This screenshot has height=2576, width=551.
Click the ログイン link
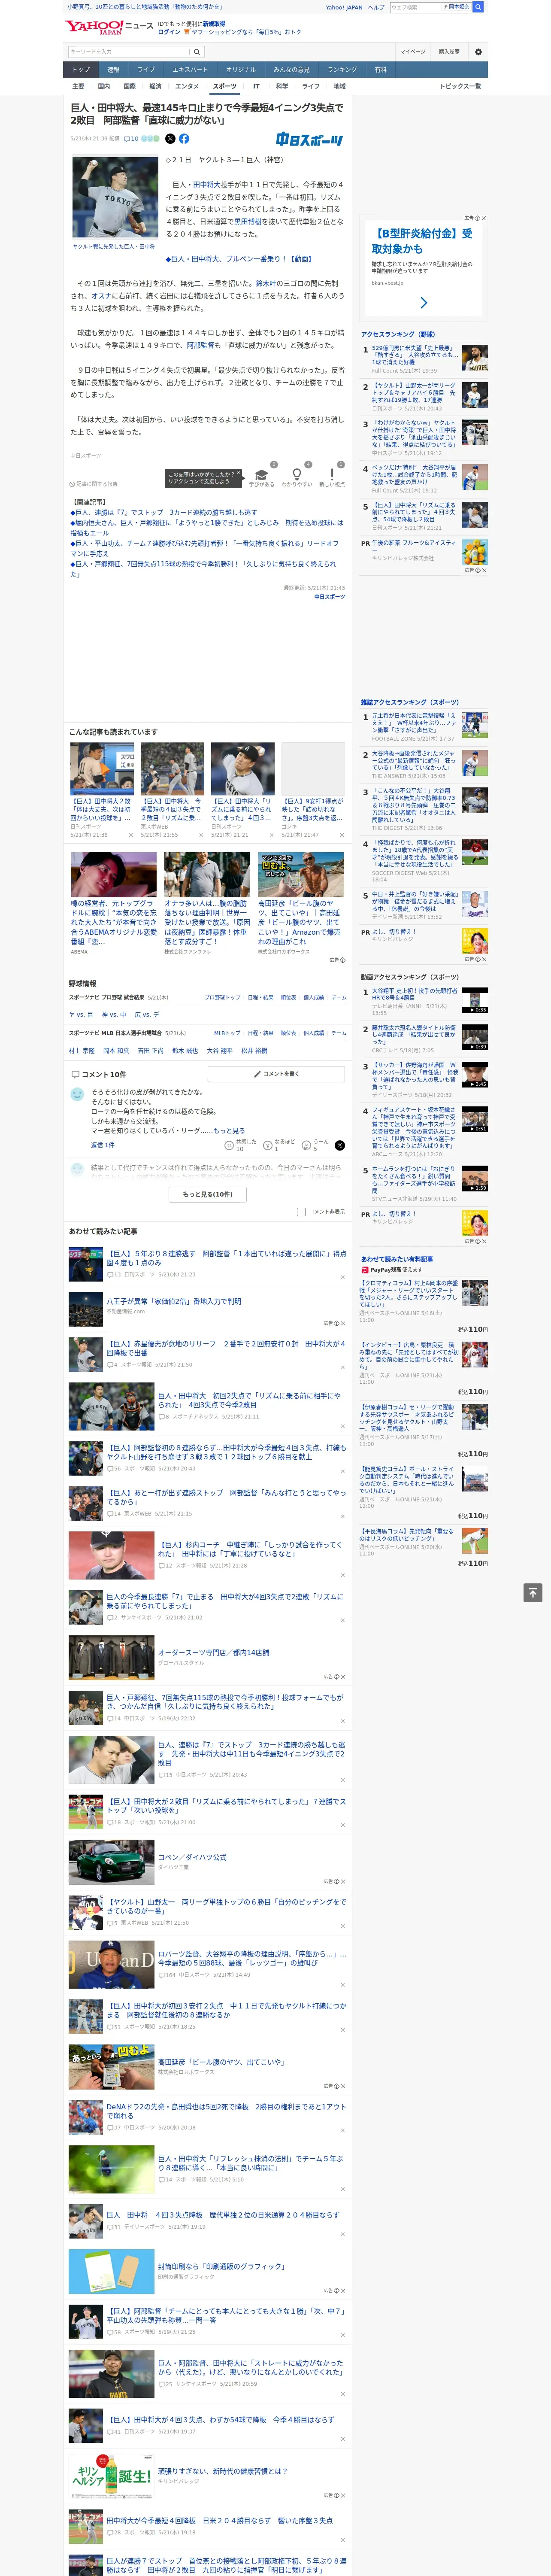(x=169, y=32)
